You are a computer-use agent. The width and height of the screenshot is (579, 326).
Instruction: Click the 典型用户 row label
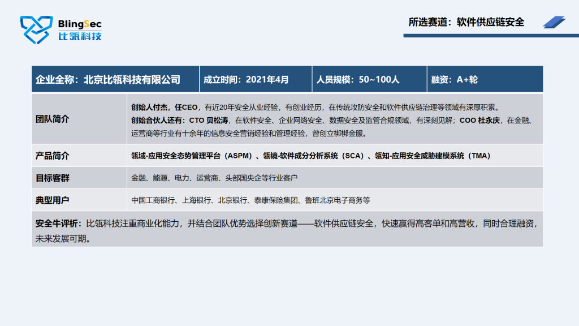(52, 200)
